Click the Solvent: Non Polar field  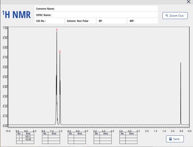click(x=81, y=21)
